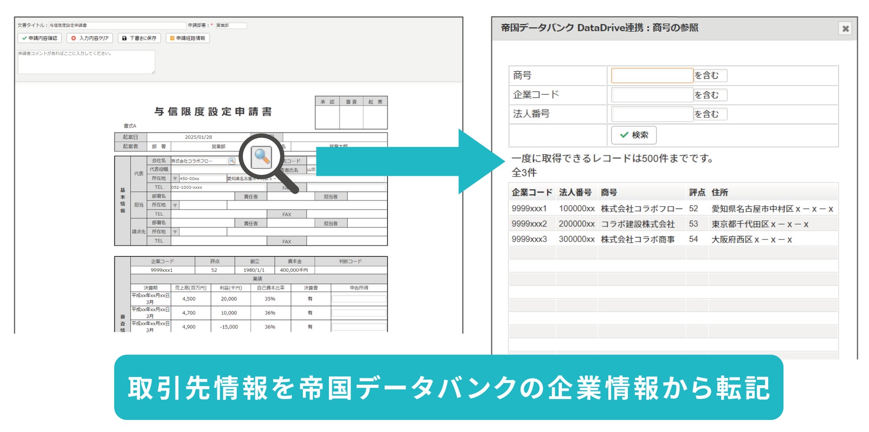
Task: Open the を含む dropdown beside 商号 input
Action: 710,76
